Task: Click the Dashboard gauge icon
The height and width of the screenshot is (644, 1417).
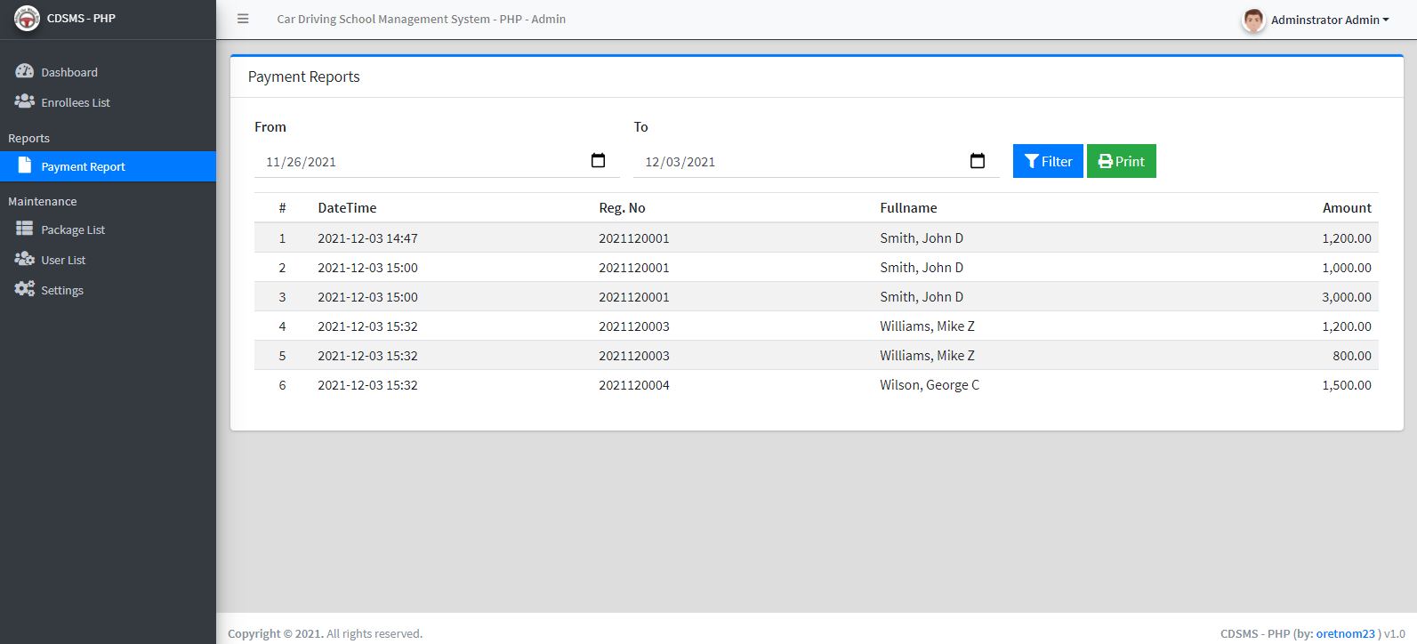Action: [x=25, y=71]
